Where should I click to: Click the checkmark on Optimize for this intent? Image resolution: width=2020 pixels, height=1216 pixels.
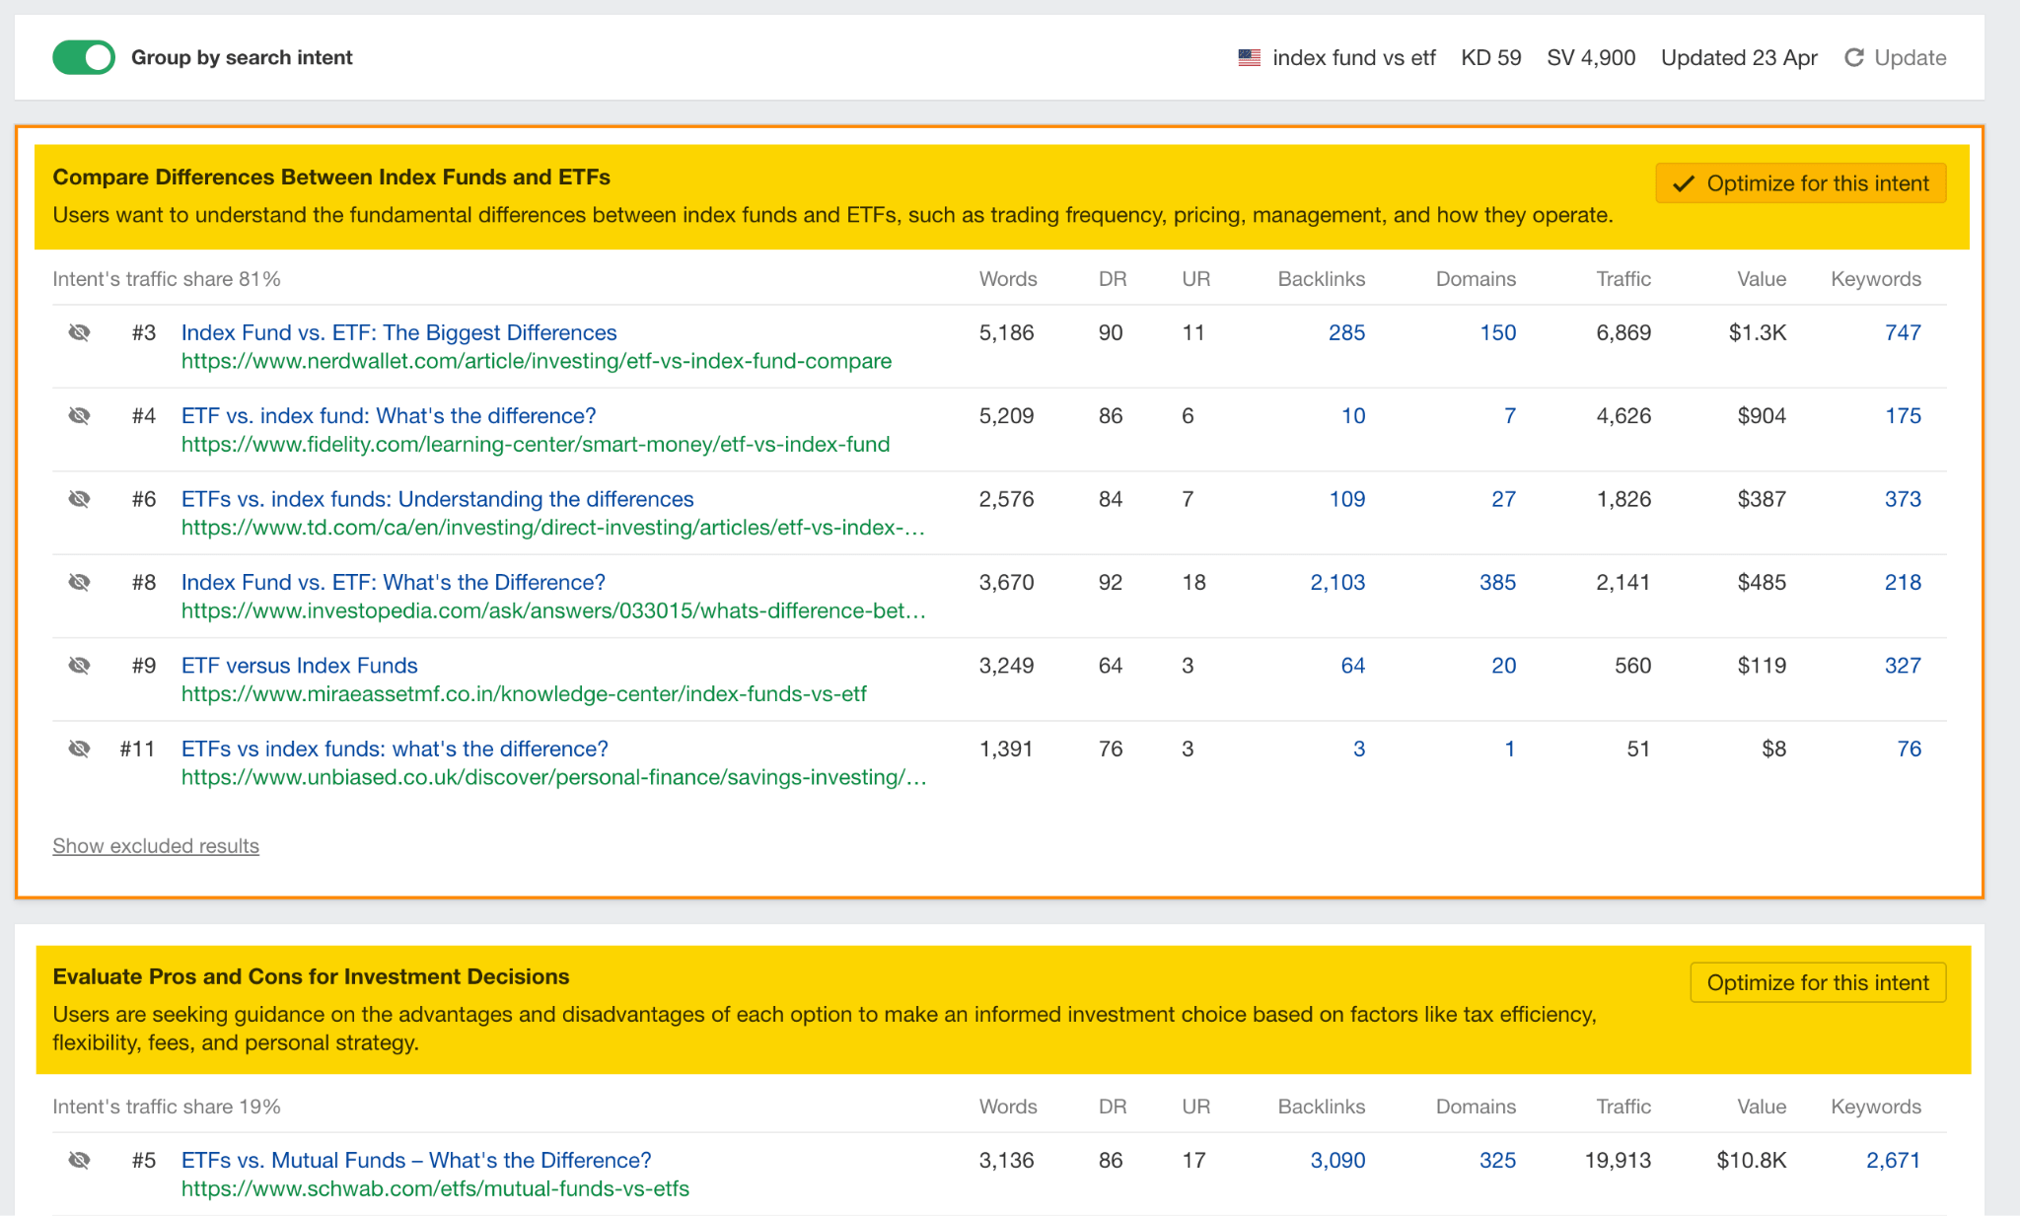[1682, 182]
